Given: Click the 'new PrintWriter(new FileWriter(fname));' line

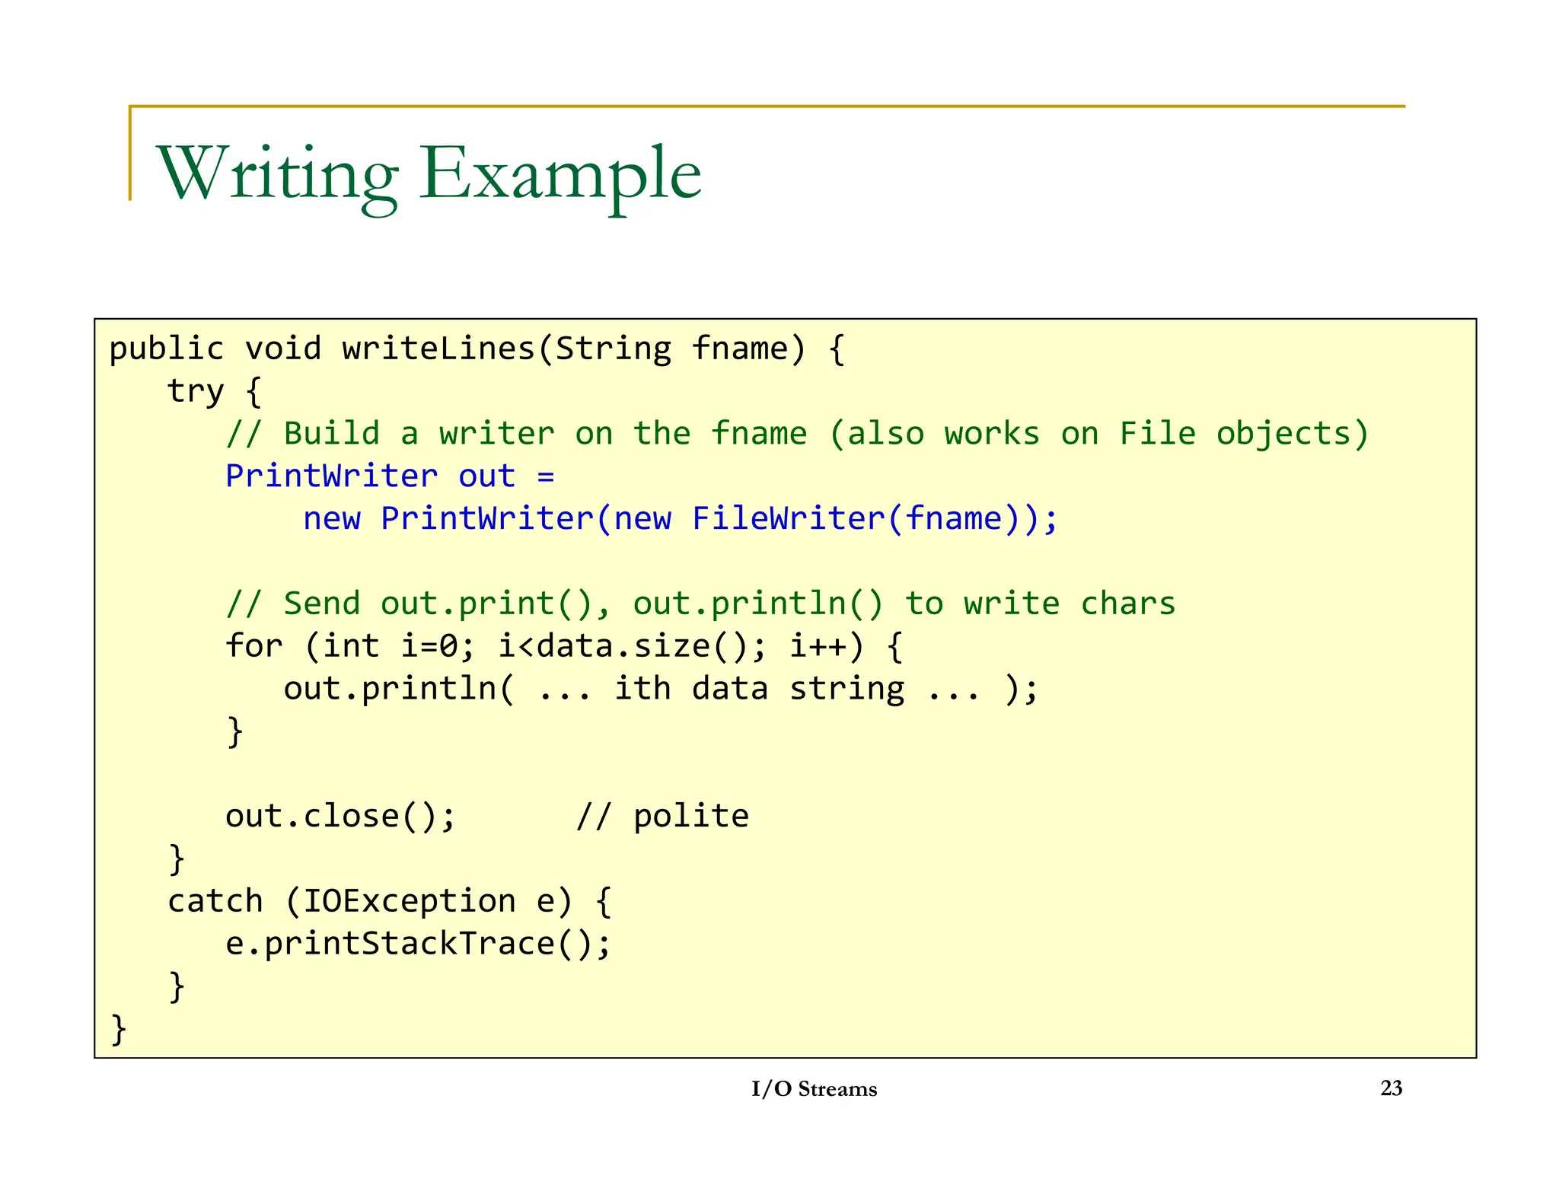Looking at the screenshot, I should 681,519.
